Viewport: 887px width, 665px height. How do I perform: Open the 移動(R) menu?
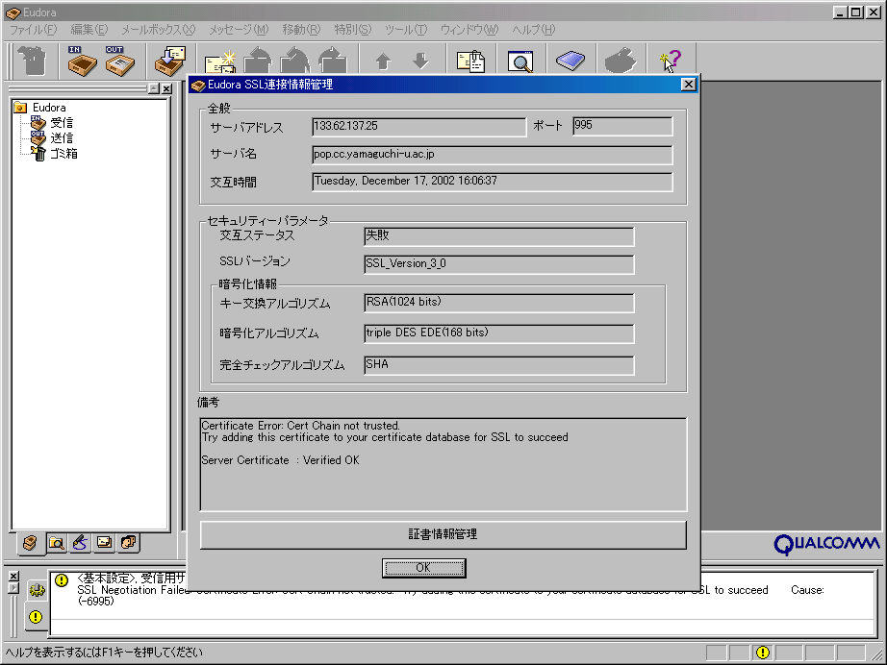(x=301, y=30)
